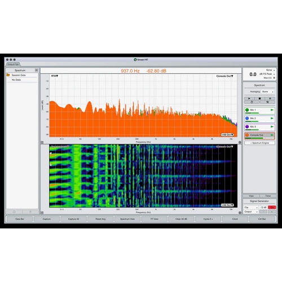Click the Cycle Z button
This screenshot has height=282, width=282.
(x=208, y=219)
